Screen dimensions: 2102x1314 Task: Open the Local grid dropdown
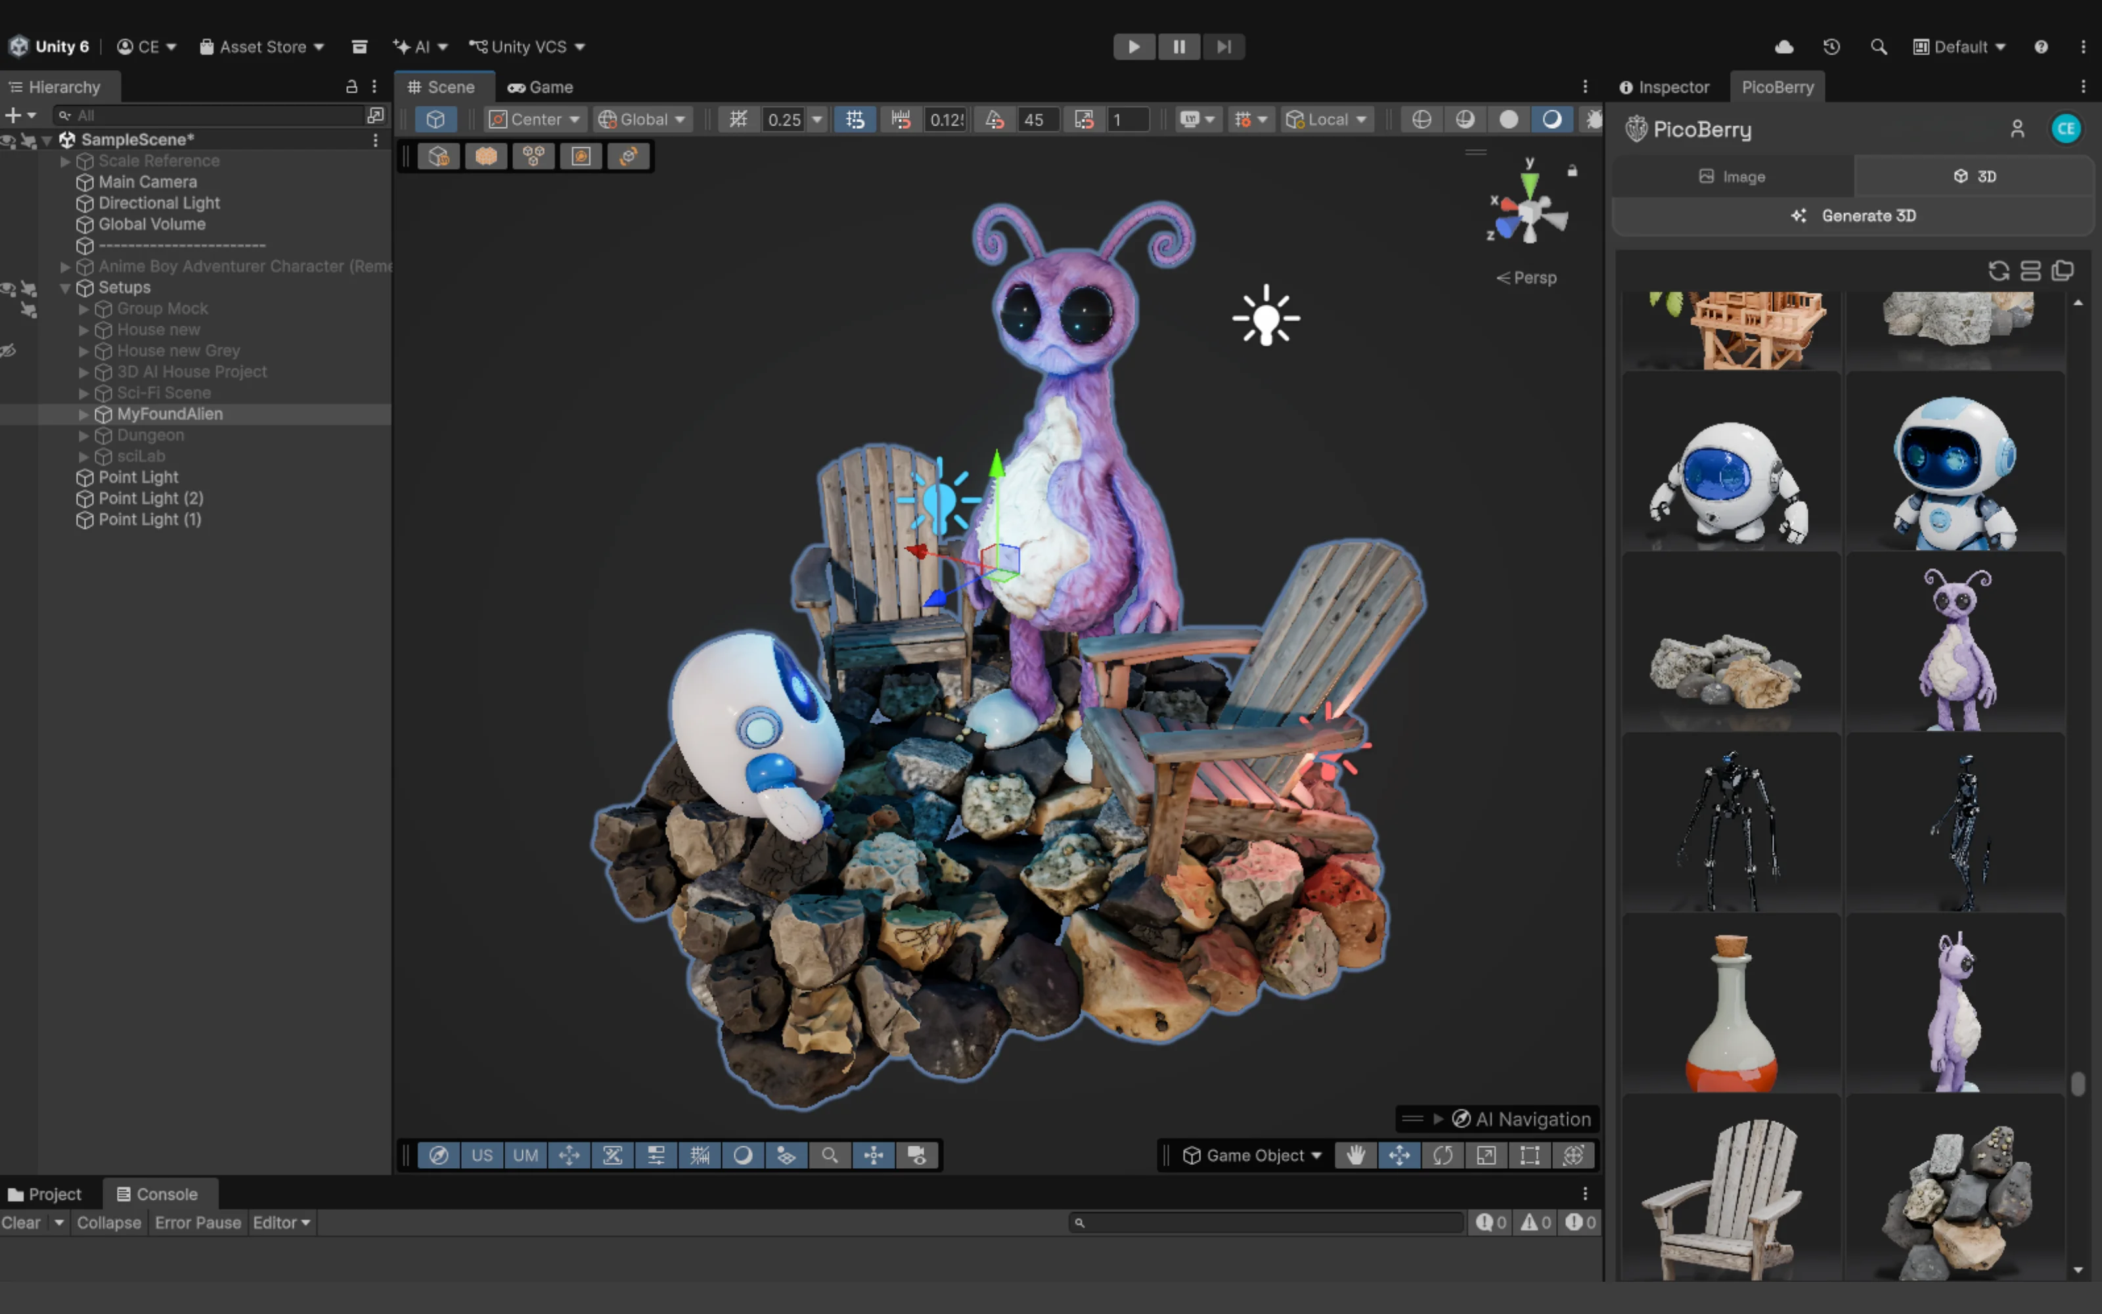tap(1327, 119)
